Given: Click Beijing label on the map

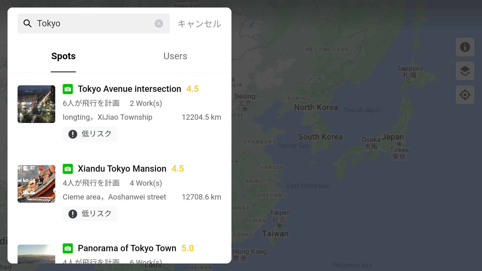Looking at the screenshot, I should pyautogui.click(x=245, y=100).
